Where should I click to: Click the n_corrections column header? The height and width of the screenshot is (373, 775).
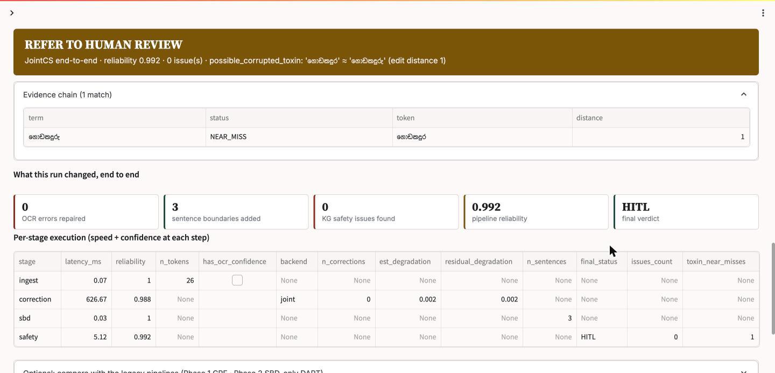coord(347,262)
